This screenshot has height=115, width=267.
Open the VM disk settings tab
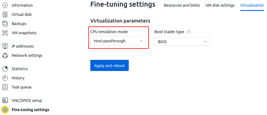click(x=220, y=5)
